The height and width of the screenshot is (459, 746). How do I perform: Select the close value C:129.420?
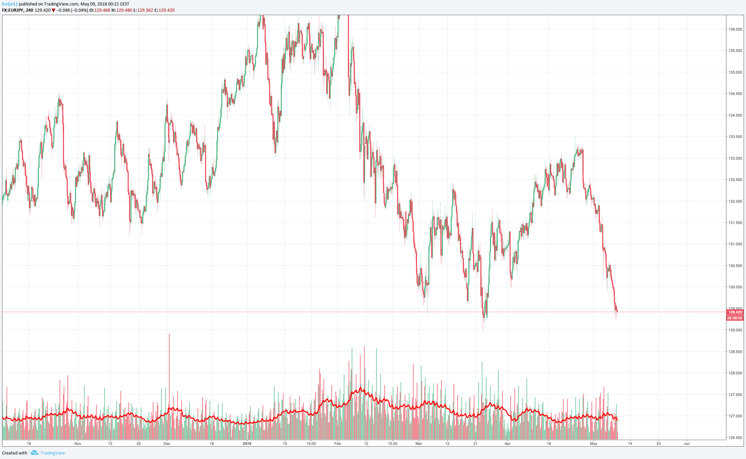(164, 10)
